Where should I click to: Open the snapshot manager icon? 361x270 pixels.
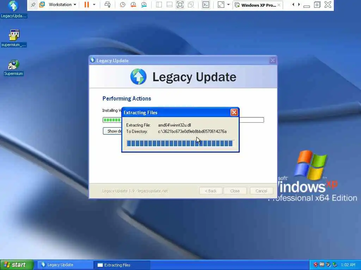[144, 5]
